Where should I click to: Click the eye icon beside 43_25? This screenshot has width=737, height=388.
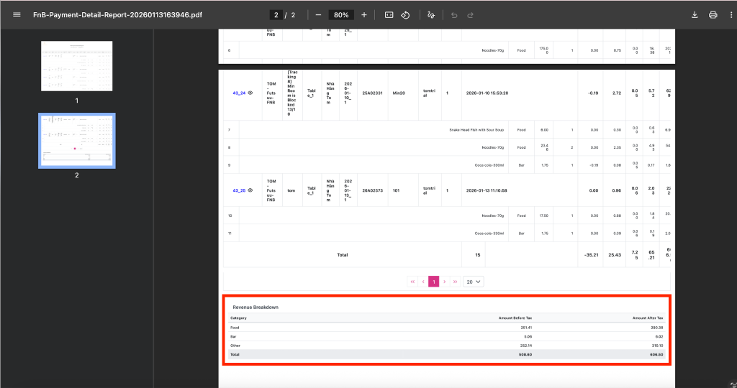(250, 190)
